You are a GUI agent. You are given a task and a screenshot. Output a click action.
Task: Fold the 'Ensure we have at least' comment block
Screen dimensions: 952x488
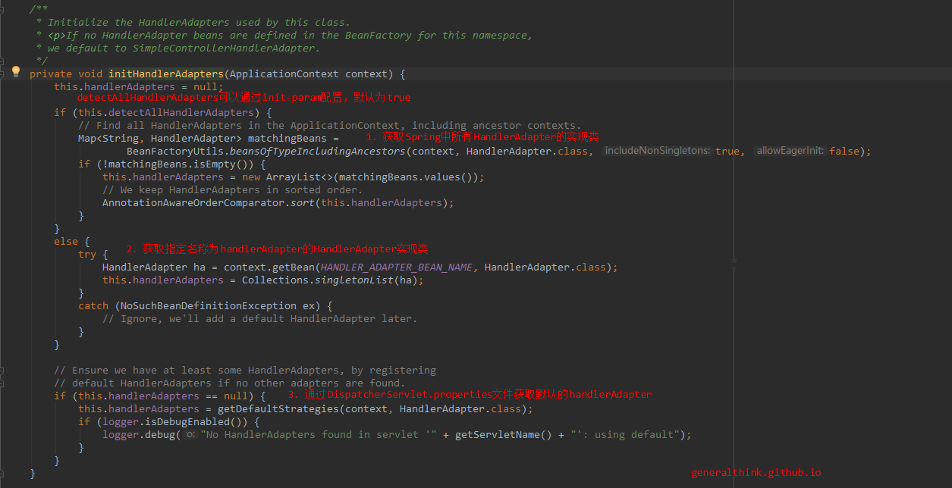[2, 371]
